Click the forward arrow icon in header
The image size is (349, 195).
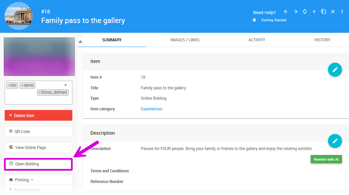(x=295, y=12)
